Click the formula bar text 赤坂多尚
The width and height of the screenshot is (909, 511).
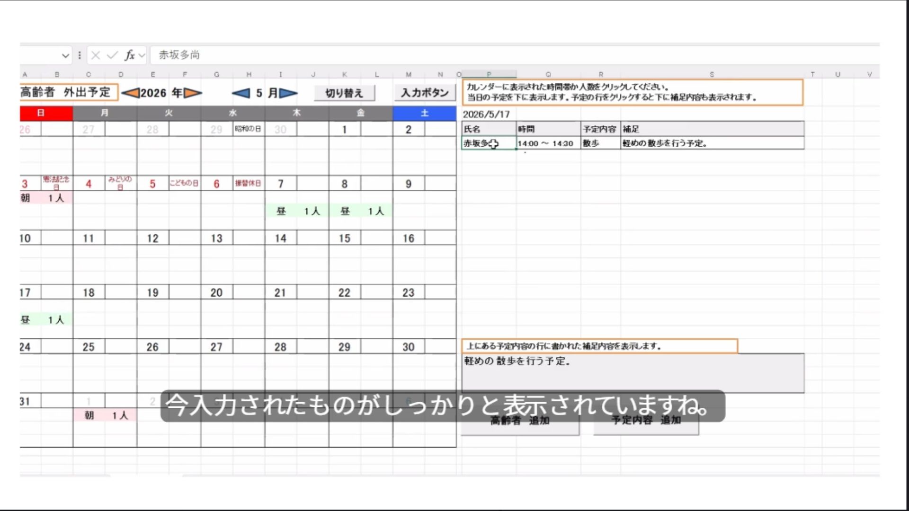click(x=179, y=55)
